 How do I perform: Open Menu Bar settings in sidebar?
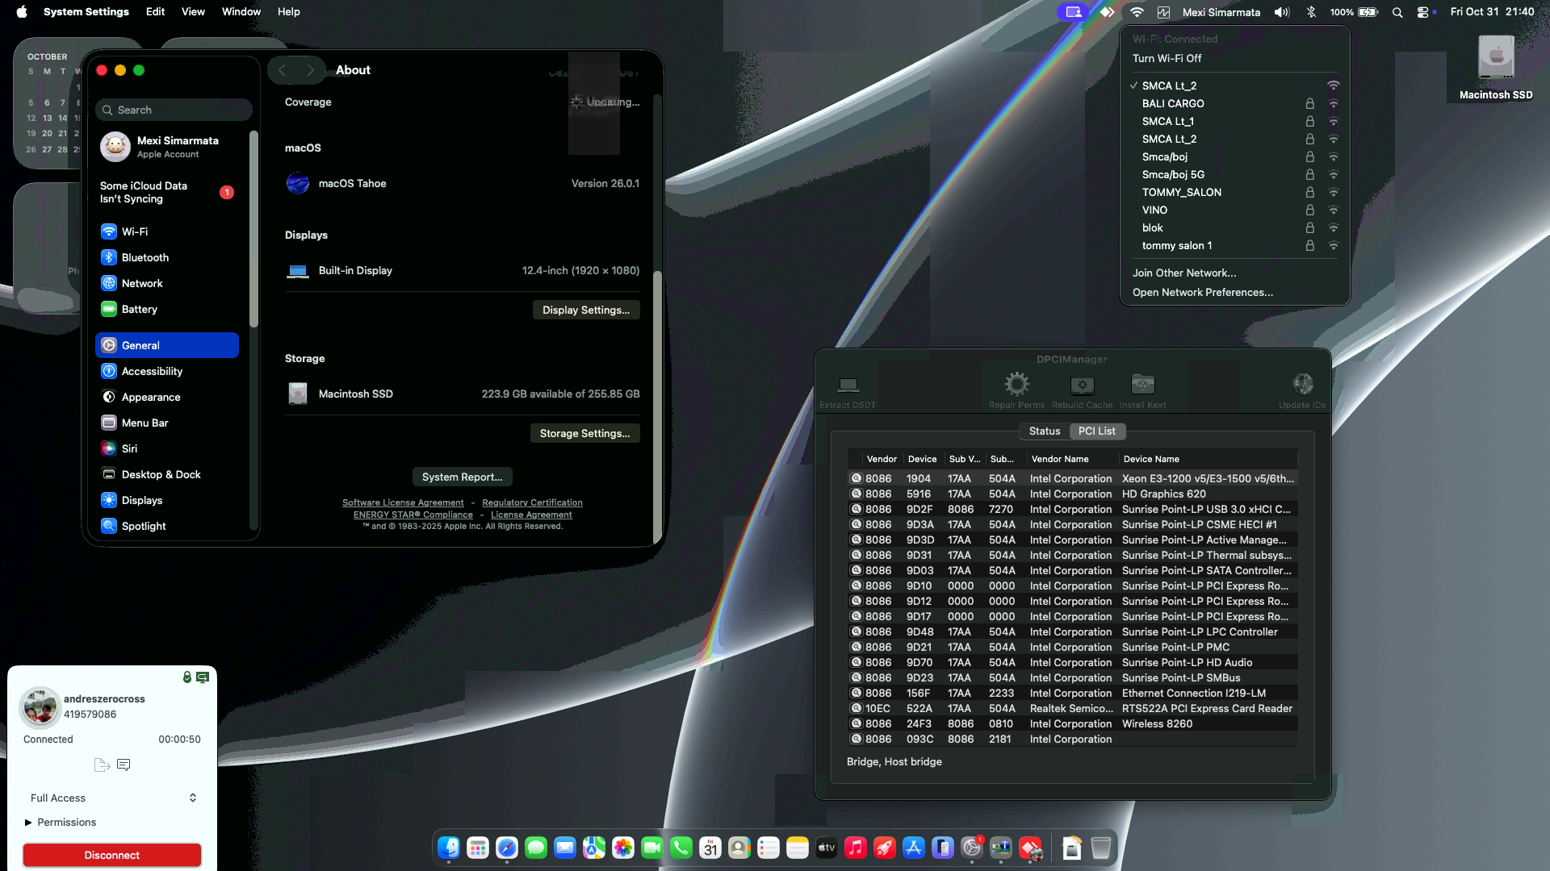pos(167,423)
